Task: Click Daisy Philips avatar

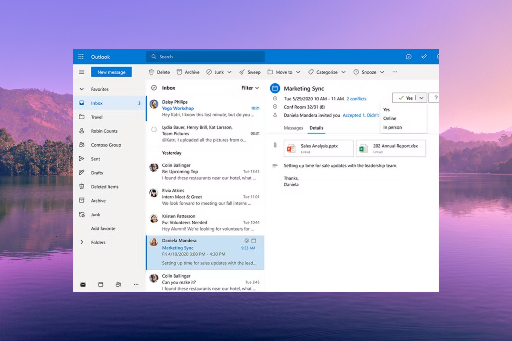Action: 154,104
